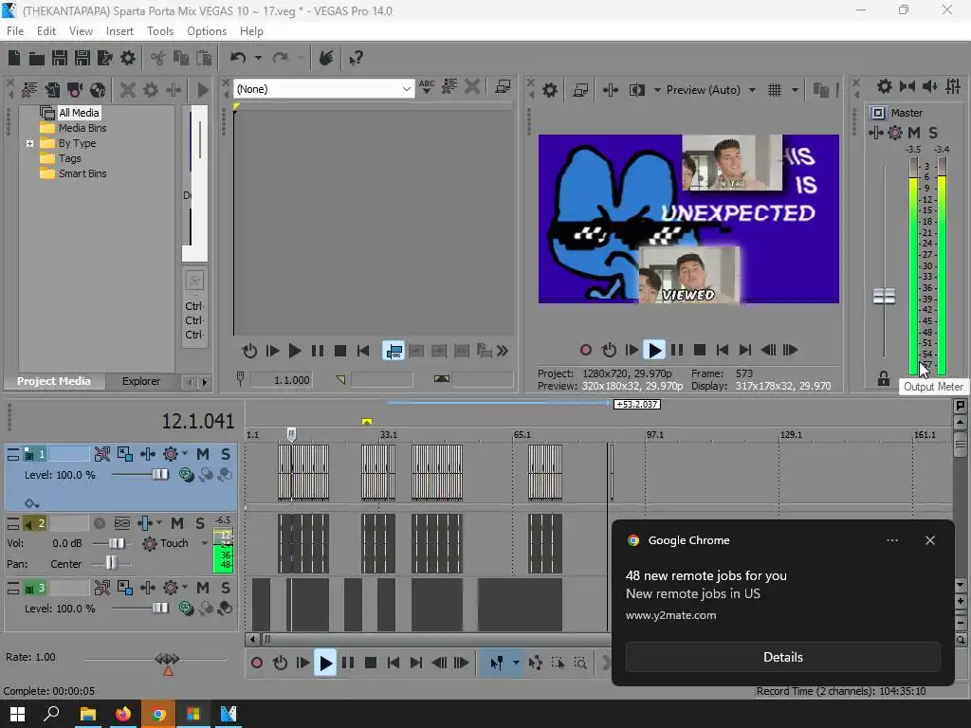Solo video track 1
Screen dimensions: 971x728
click(x=226, y=454)
